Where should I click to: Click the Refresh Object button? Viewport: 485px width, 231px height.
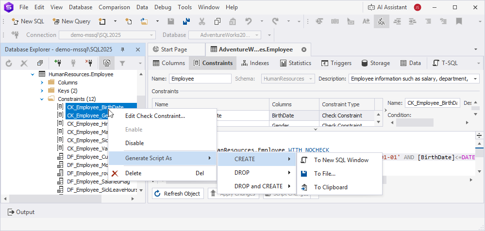178,194
